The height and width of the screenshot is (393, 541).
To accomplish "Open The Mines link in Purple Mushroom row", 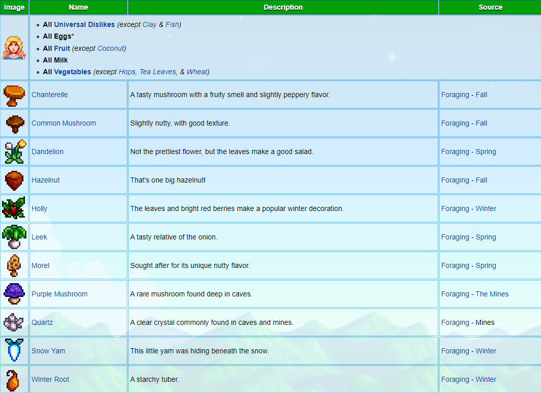I will 492,294.
